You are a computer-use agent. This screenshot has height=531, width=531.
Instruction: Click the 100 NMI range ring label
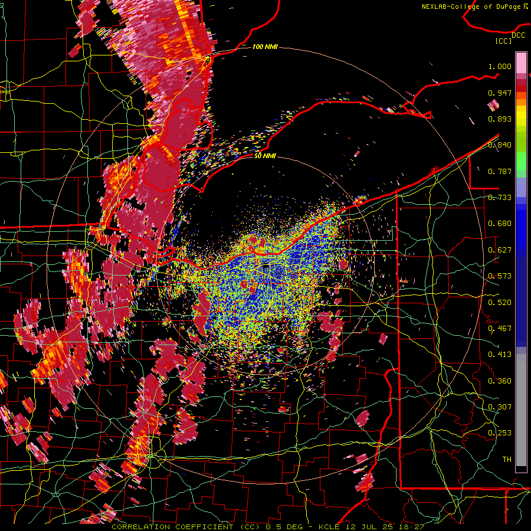click(265, 47)
